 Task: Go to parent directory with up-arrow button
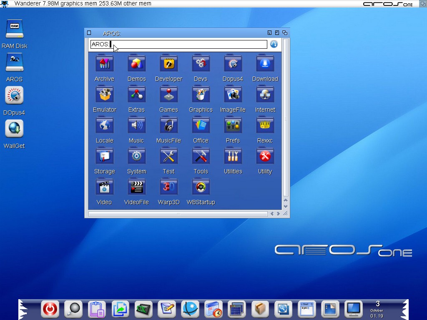(274, 44)
